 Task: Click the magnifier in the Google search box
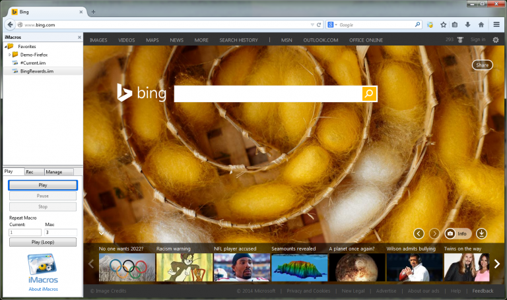[x=417, y=24]
